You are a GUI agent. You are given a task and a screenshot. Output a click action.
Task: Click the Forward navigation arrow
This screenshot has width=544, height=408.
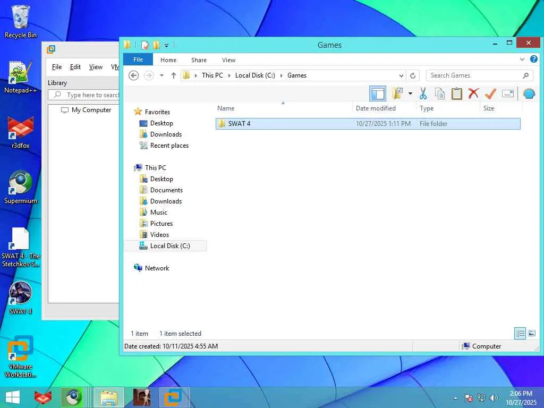[x=149, y=75]
